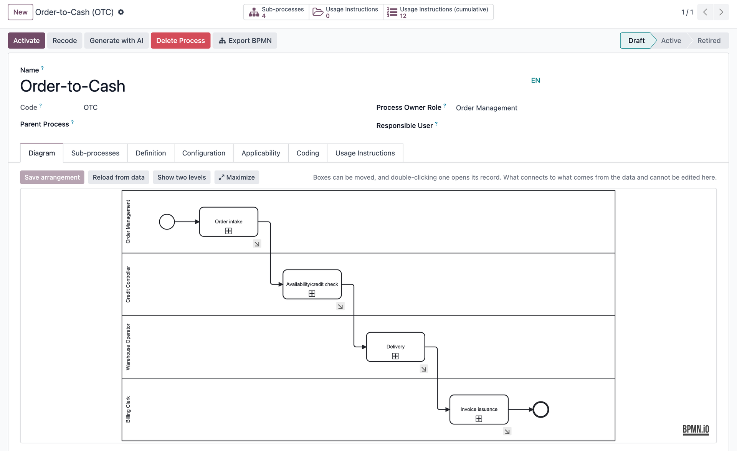737x451 pixels.
Task: Click the help mark next to Process Owner Role
Action: [x=445, y=105]
